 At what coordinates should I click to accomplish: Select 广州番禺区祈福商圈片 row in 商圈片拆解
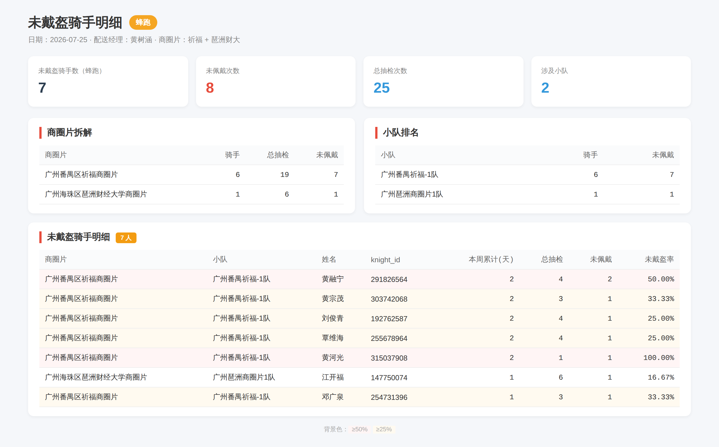tap(191, 175)
